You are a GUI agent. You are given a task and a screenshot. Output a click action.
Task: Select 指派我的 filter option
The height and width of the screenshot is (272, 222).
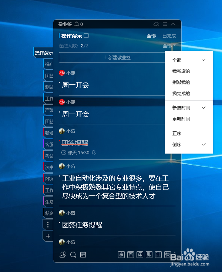point(189,83)
